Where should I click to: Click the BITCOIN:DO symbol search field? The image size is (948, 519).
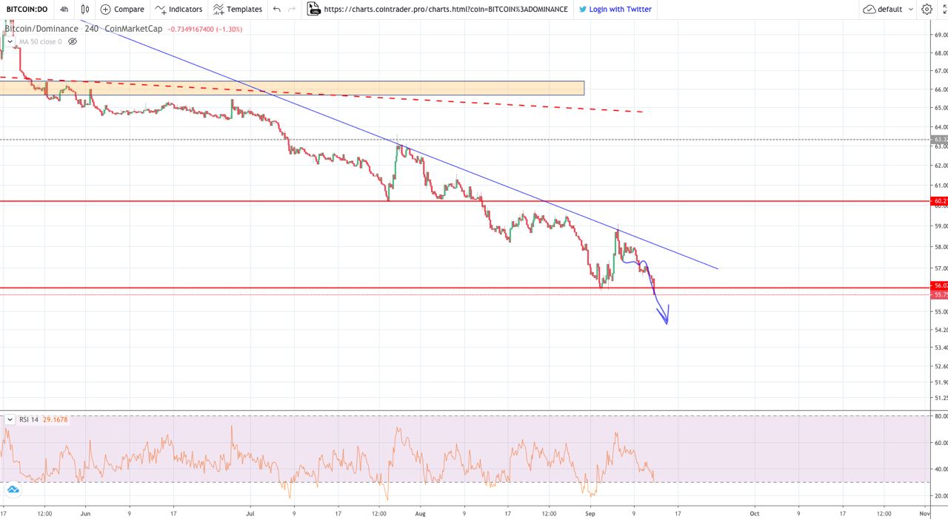pyautogui.click(x=27, y=9)
